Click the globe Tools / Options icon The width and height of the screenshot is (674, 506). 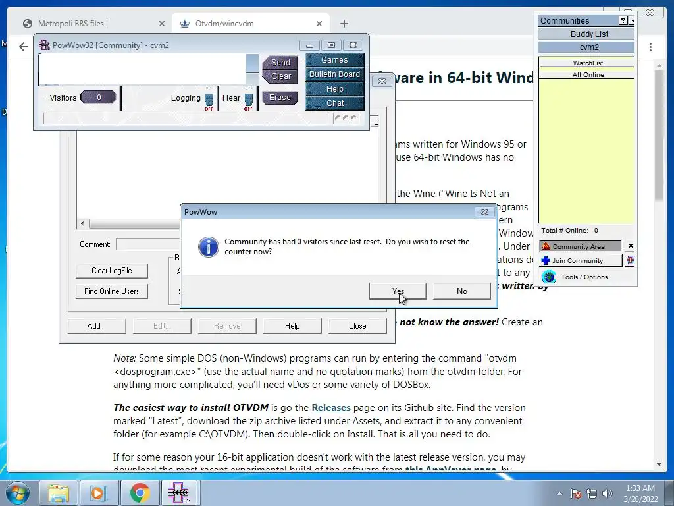coord(548,277)
